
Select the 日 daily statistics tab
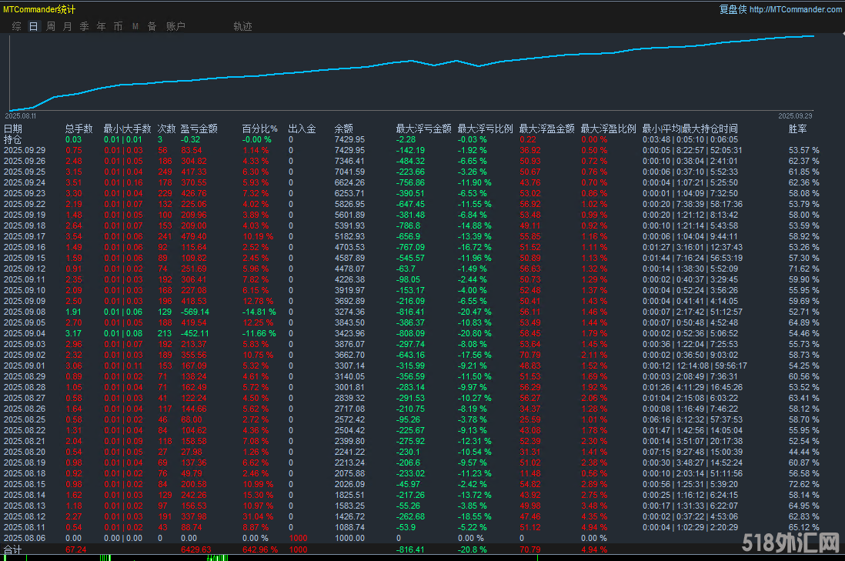point(34,26)
